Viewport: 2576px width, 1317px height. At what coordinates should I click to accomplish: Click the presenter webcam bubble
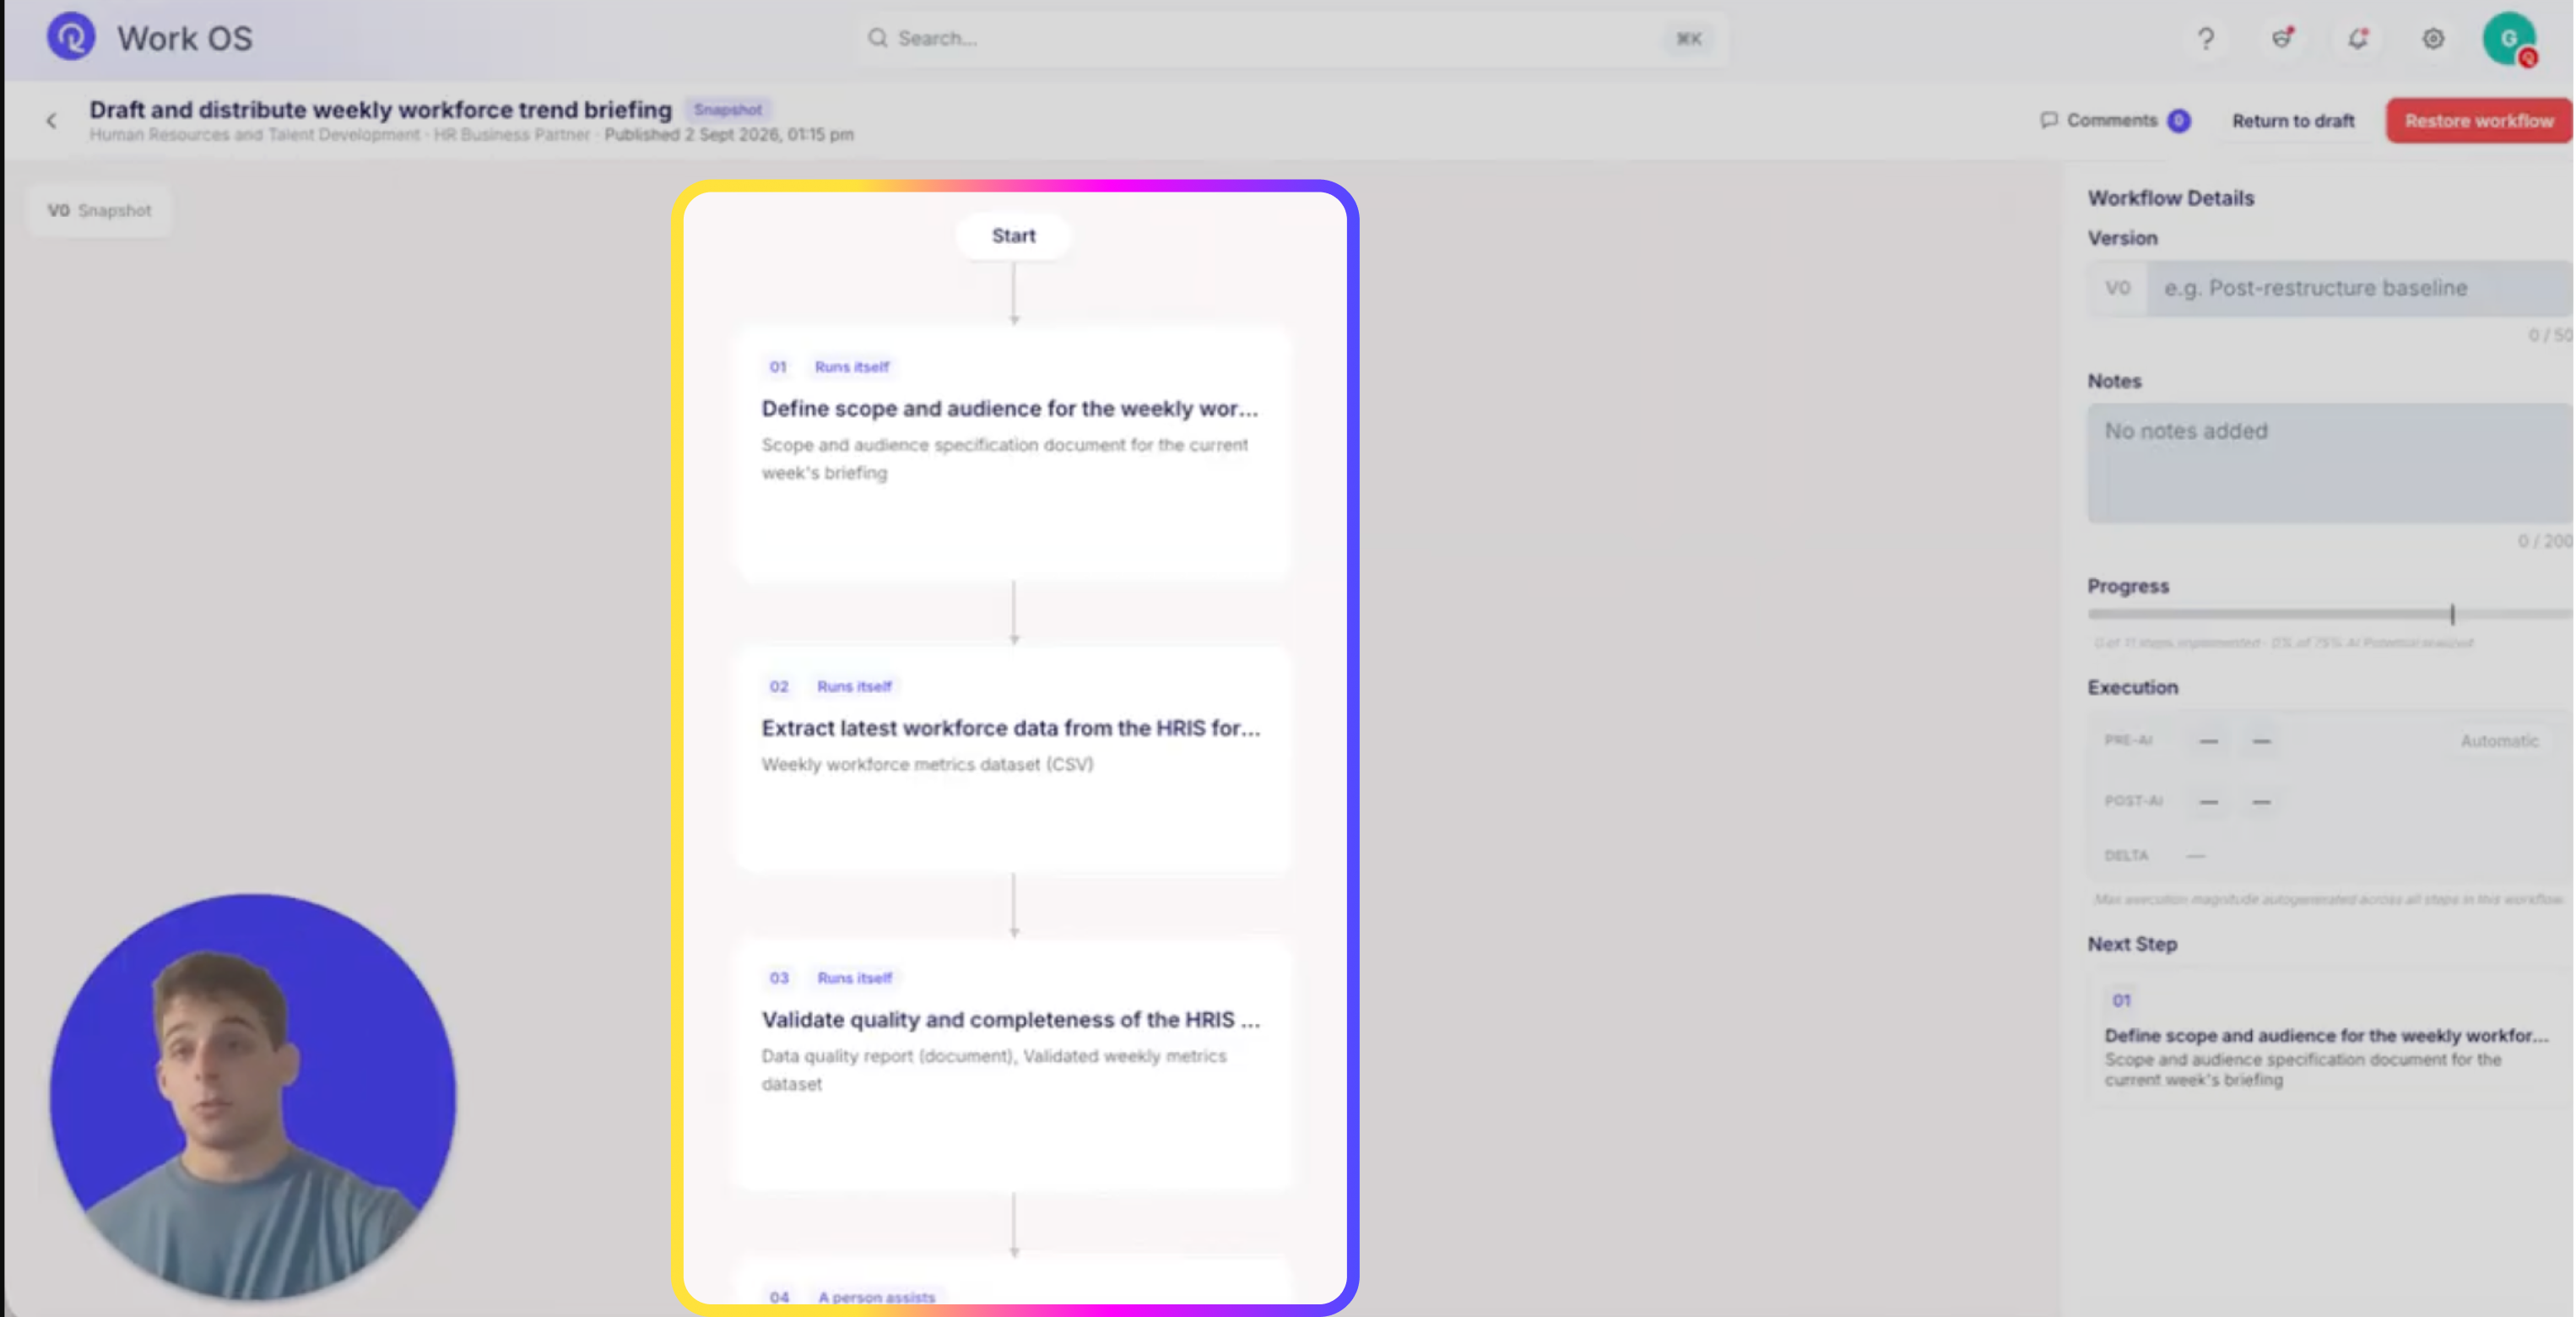click(253, 1097)
